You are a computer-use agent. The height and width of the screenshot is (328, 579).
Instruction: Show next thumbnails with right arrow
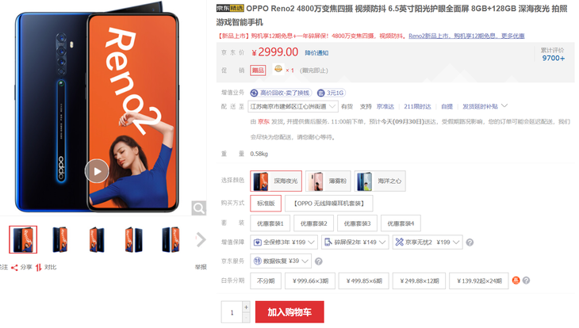pos(201,239)
